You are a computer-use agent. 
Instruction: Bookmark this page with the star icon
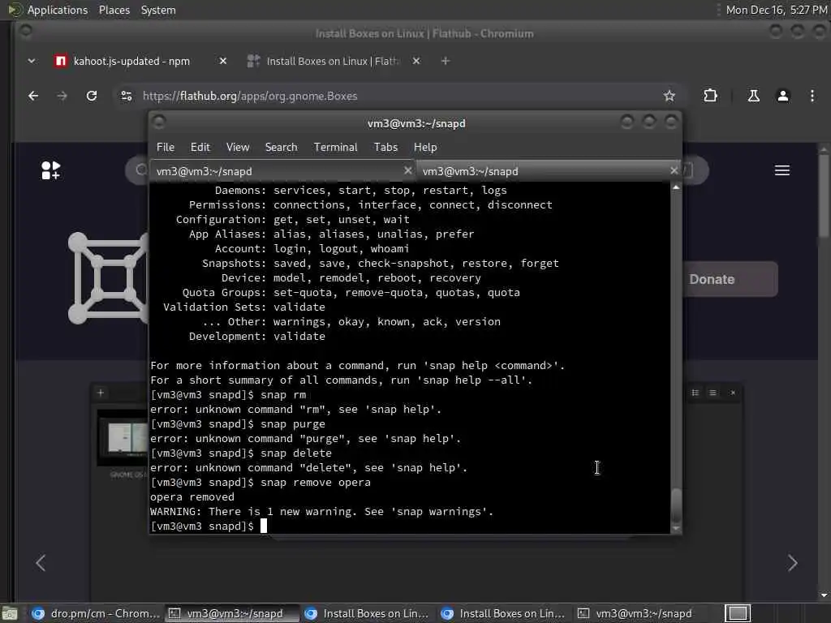click(670, 96)
